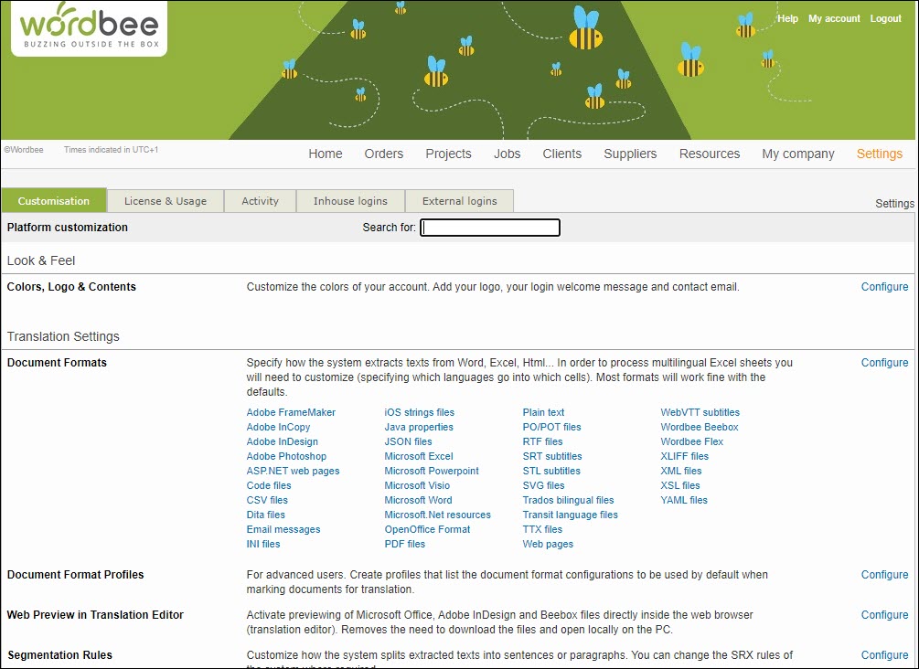Select the SRT subtitles format link
Viewport: 919px width, 669px height.
(551, 456)
